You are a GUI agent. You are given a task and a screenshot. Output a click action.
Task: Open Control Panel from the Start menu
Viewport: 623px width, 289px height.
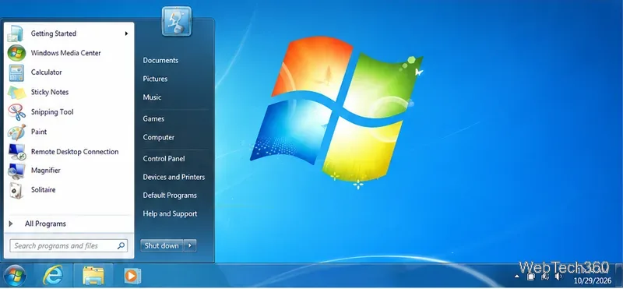[x=164, y=158]
